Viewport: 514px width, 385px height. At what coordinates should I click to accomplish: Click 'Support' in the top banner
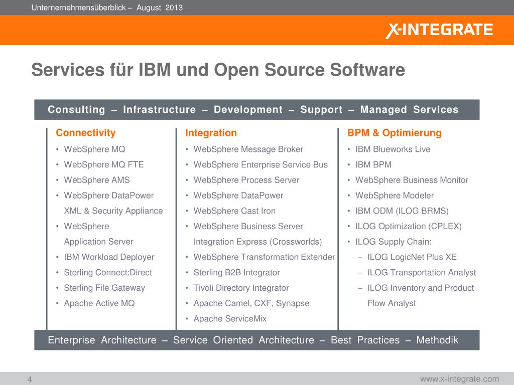point(321,109)
